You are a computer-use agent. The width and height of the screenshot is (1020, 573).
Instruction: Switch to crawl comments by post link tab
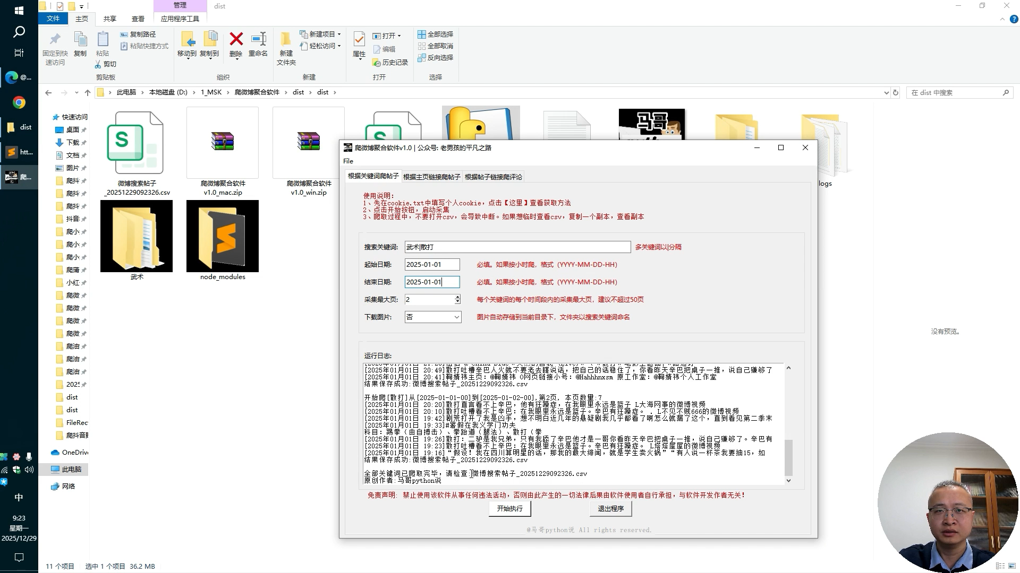click(x=493, y=177)
